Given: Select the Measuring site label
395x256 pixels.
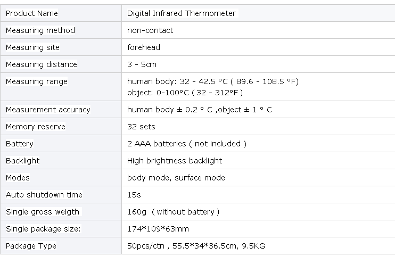Looking at the screenshot, I should [32, 47].
